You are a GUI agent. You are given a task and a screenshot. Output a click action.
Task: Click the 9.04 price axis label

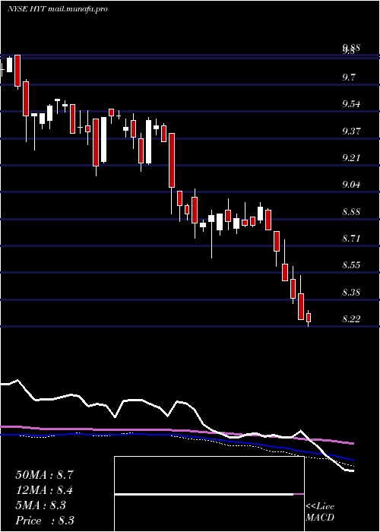click(x=351, y=185)
